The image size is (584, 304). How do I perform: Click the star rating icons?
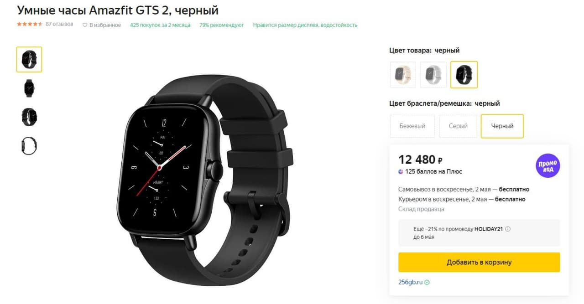click(30, 24)
